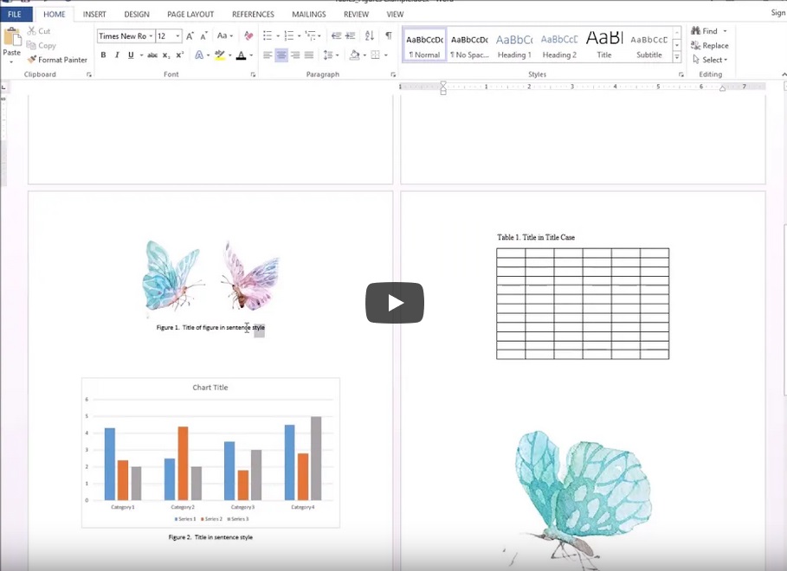Apply a bulleted list
The height and width of the screenshot is (571, 787).
pyautogui.click(x=268, y=35)
